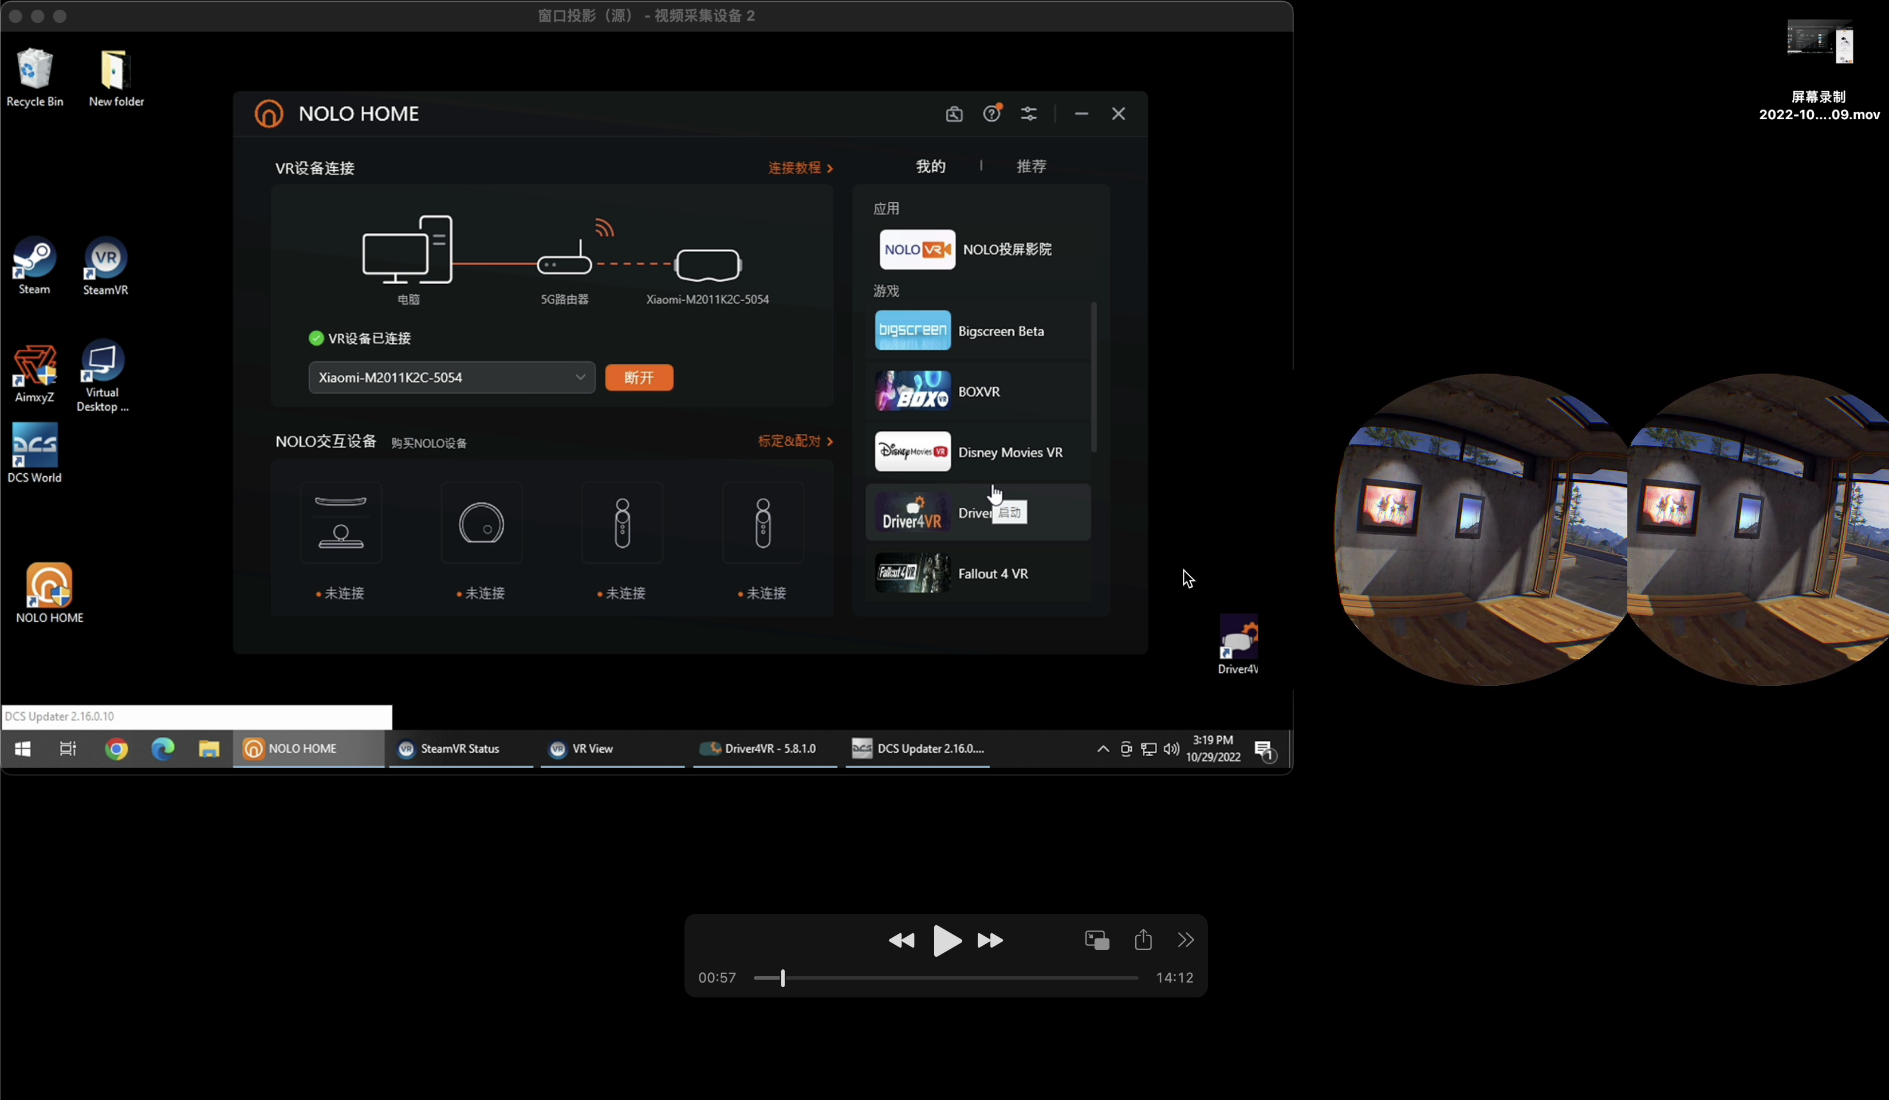The width and height of the screenshot is (1889, 1100).
Task: Click the VR设备已连接 status text
Action: pyautogui.click(x=369, y=338)
